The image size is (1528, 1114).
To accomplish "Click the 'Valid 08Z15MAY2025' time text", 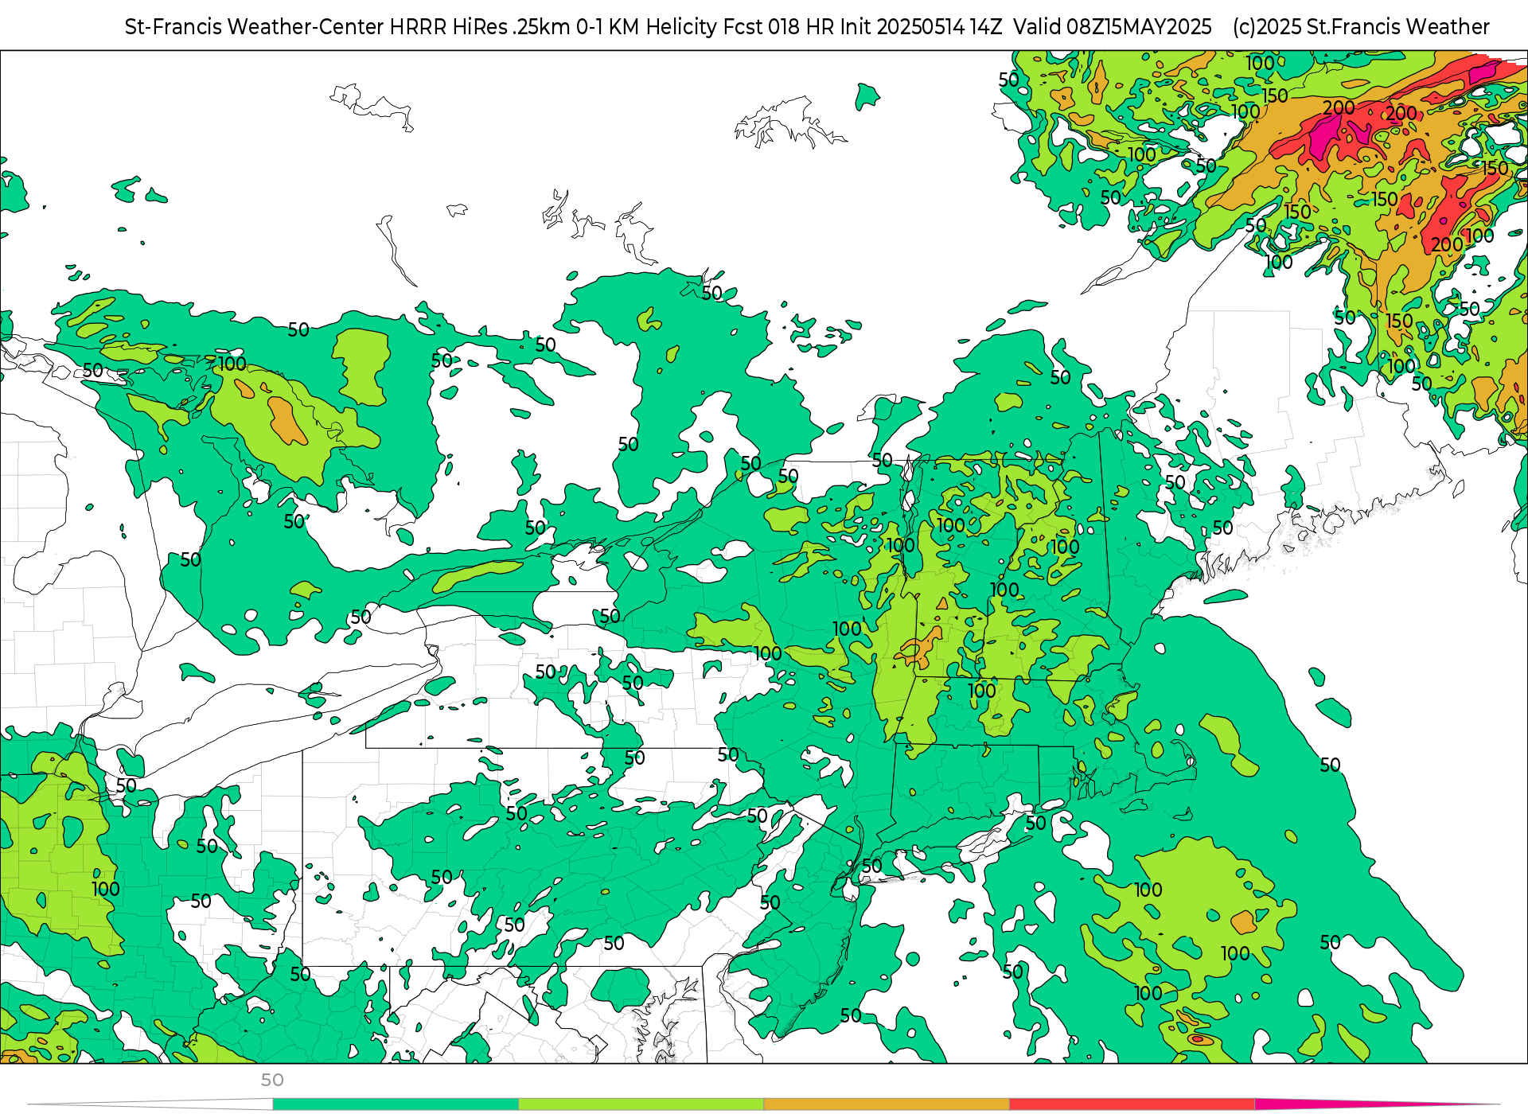I will pos(1113,27).
